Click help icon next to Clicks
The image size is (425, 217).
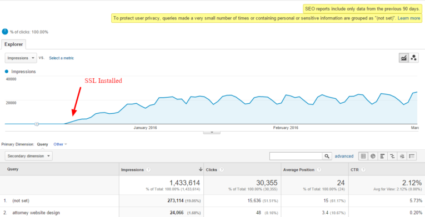[x=222, y=170]
